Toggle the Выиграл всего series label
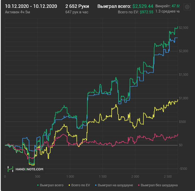Viewport: 195px width, 191px height. click(52, 185)
